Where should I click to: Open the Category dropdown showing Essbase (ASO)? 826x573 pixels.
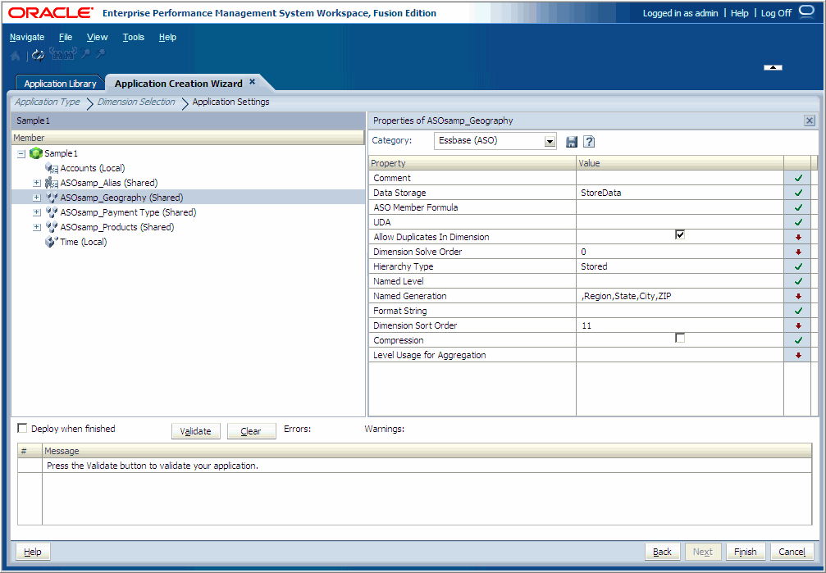point(550,140)
